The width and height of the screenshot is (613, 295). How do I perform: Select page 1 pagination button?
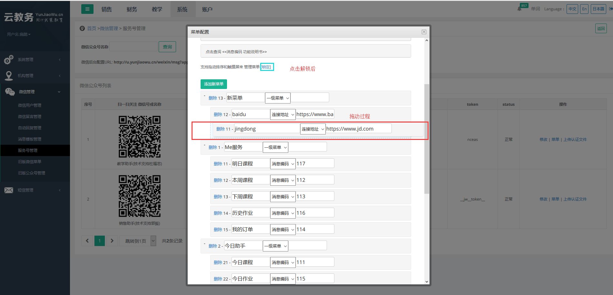[x=100, y=241]
